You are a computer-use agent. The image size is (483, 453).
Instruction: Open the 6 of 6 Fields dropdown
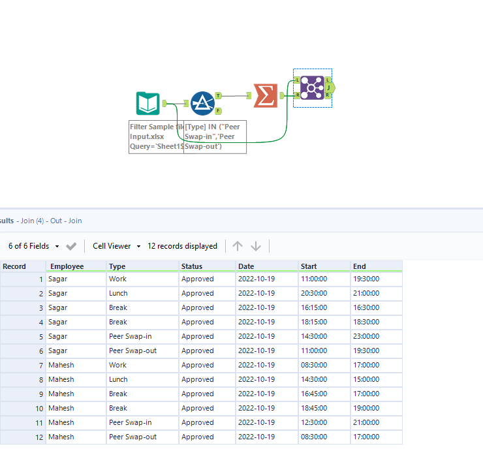click(33, 246)
